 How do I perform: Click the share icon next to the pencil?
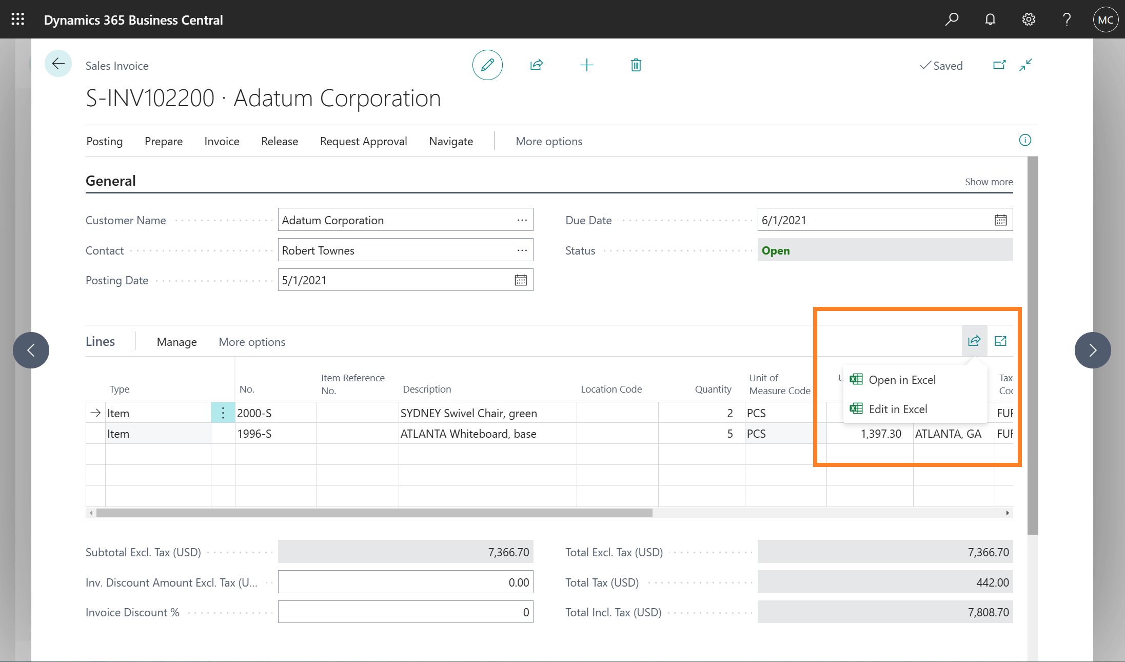click(536, 65)
